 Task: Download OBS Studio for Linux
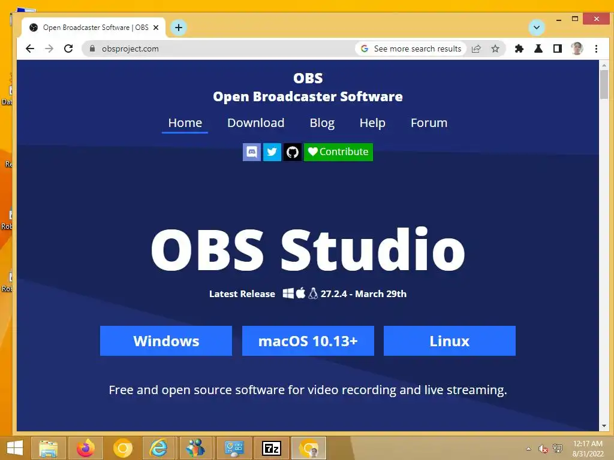tap(450, 341)
